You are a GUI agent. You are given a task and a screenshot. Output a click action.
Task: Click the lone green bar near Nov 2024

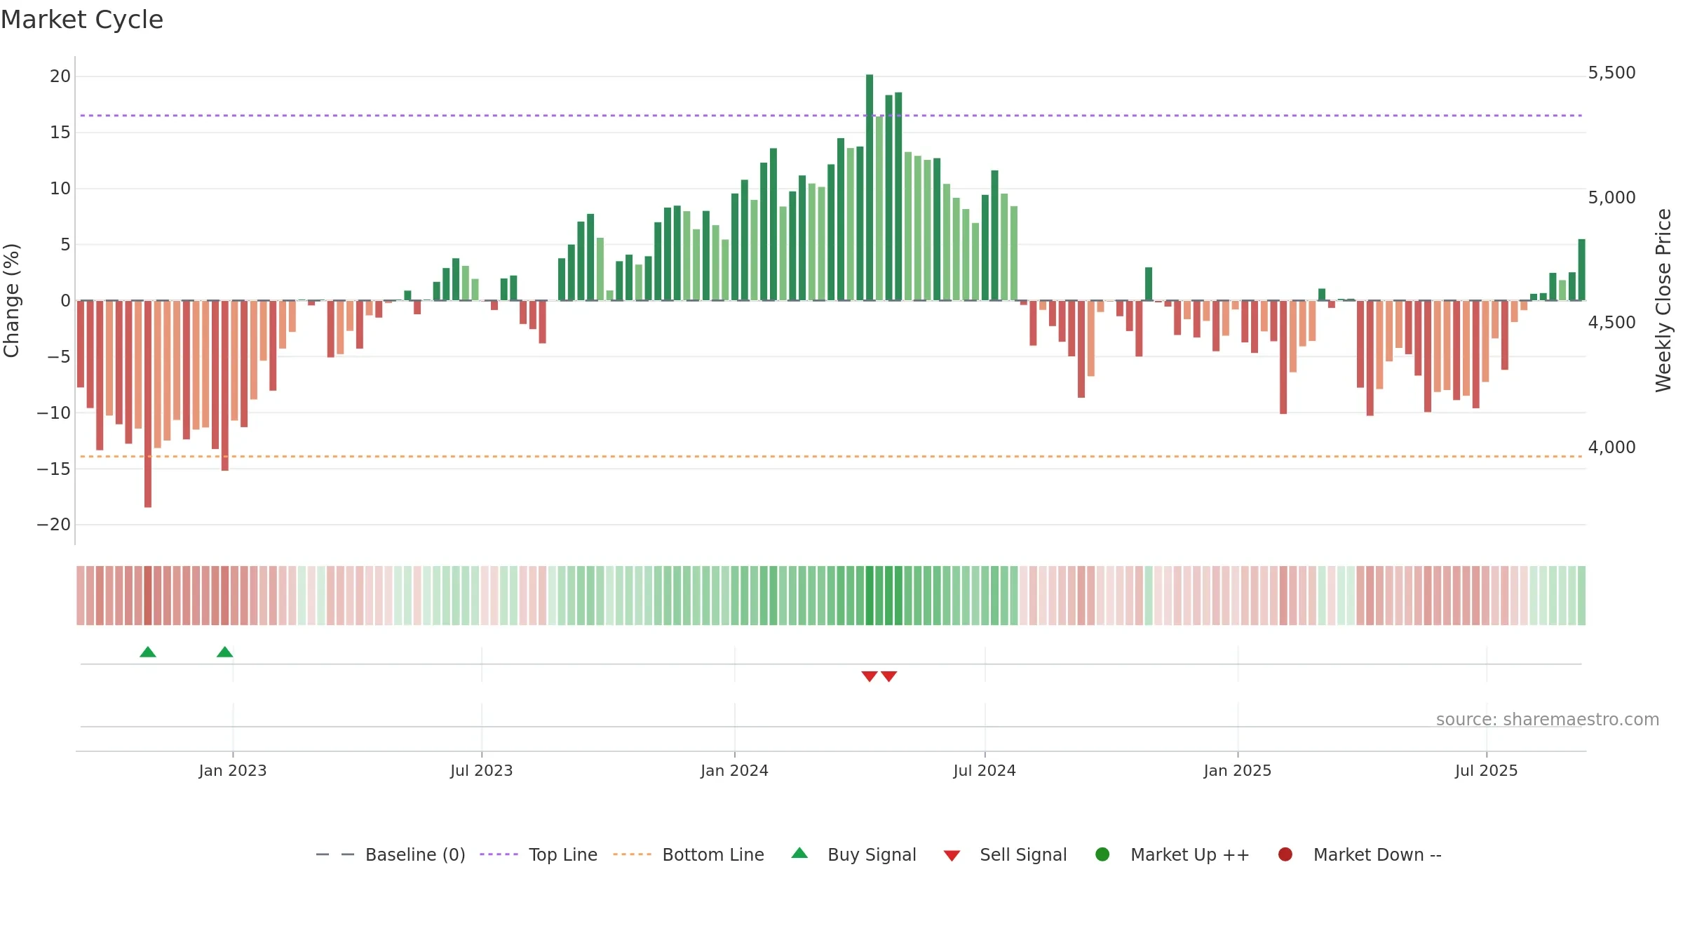[x=1149, y=284]
